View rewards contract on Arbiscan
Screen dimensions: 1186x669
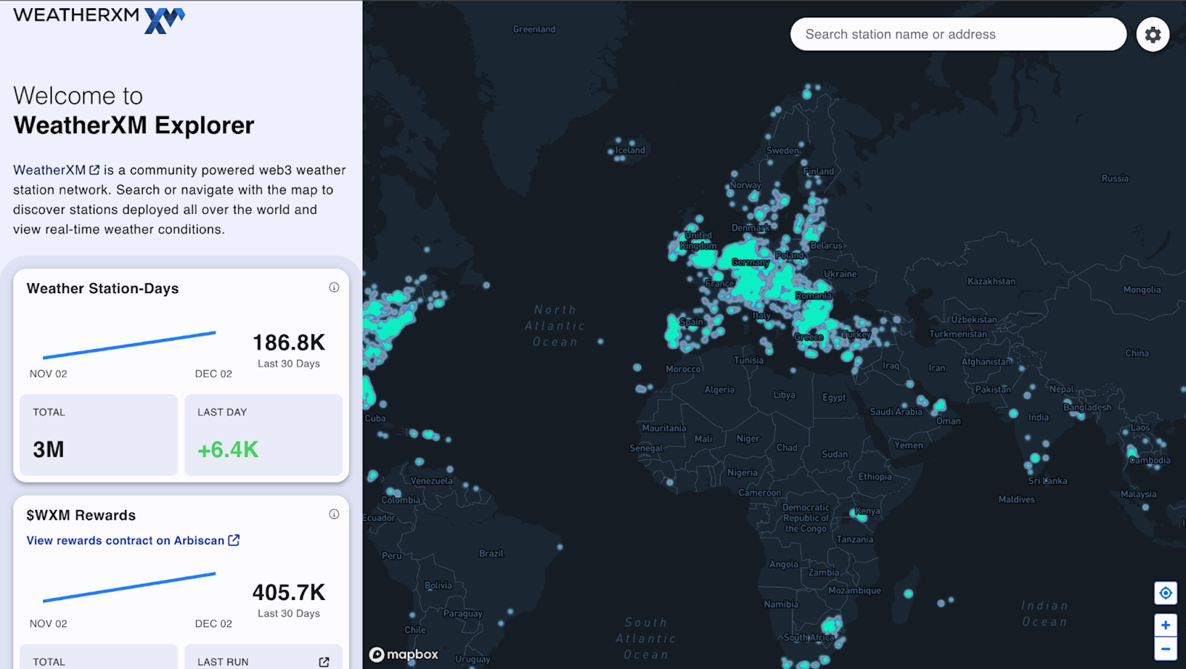pyautogui.click(x=132, y=540)
